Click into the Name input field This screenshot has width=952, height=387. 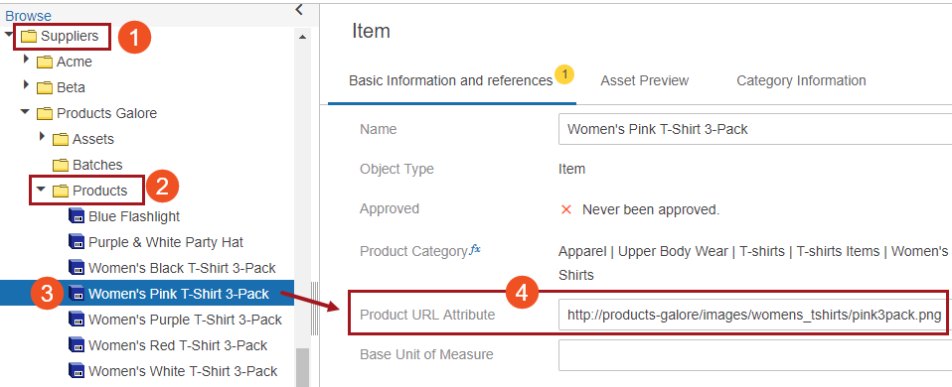point(755,129)
